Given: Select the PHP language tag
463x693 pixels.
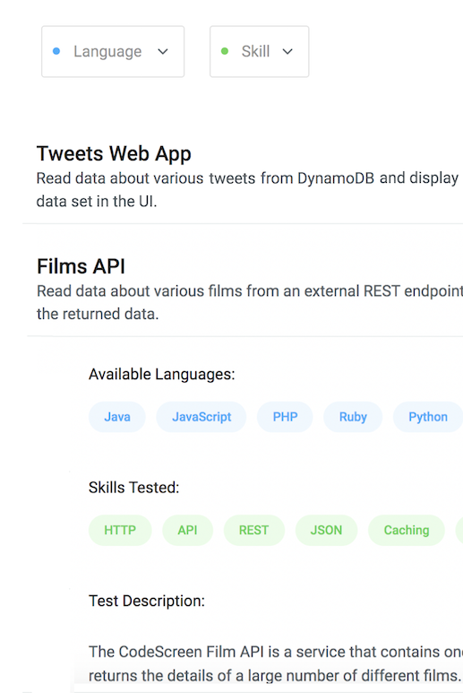Looking at the screenshot, I should [285, 417].
